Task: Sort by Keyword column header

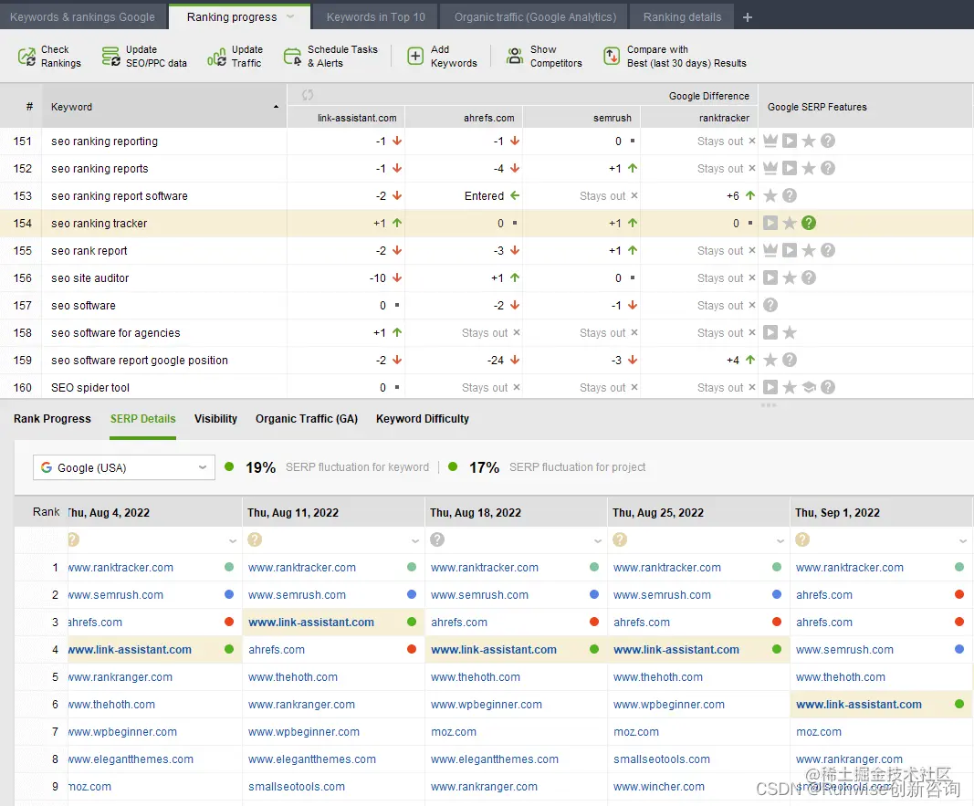Action: coord(164,107)
